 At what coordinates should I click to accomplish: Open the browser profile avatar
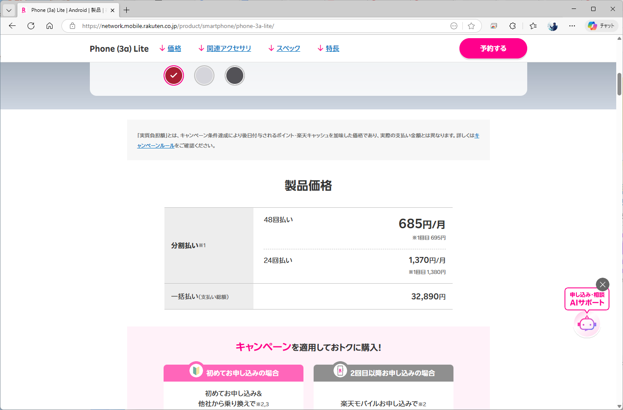click(553, 26)
